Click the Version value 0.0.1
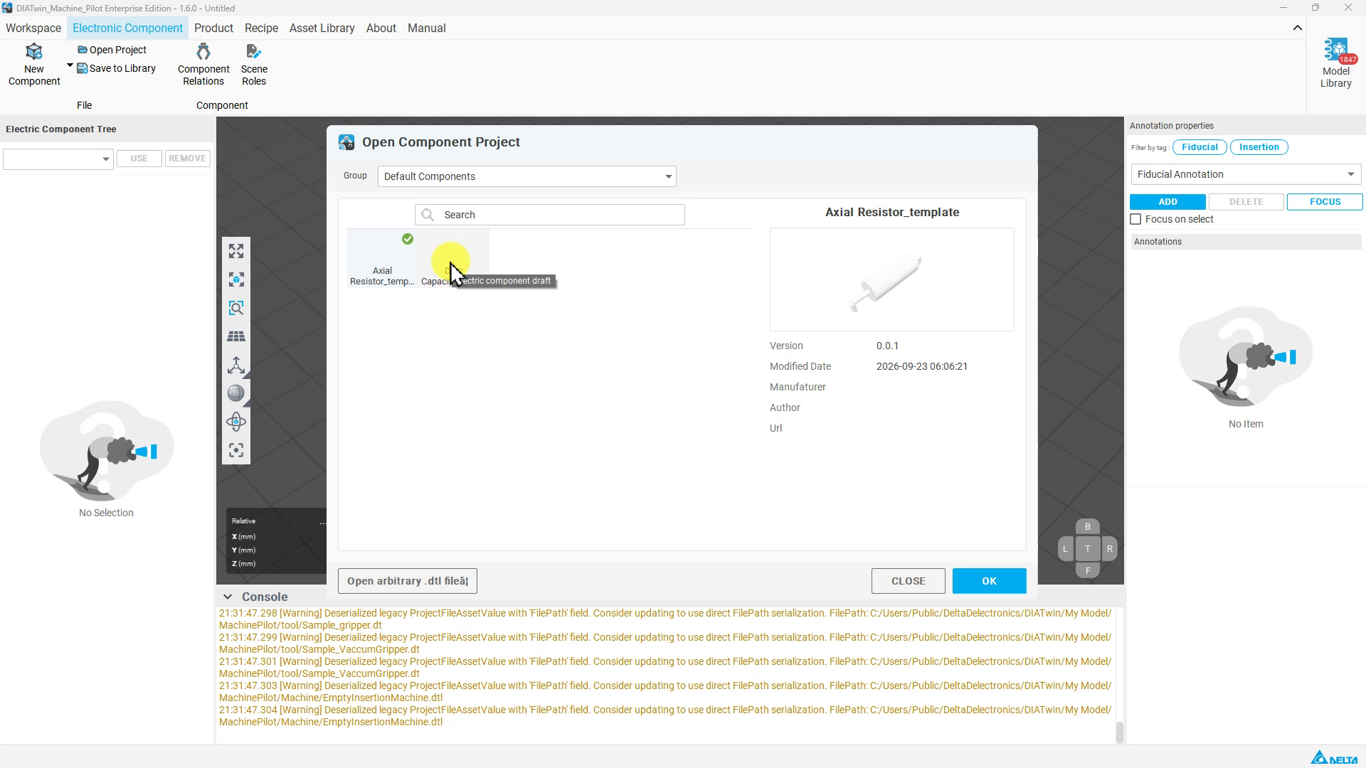This screenshot has width=1366, height=768. 887,346
